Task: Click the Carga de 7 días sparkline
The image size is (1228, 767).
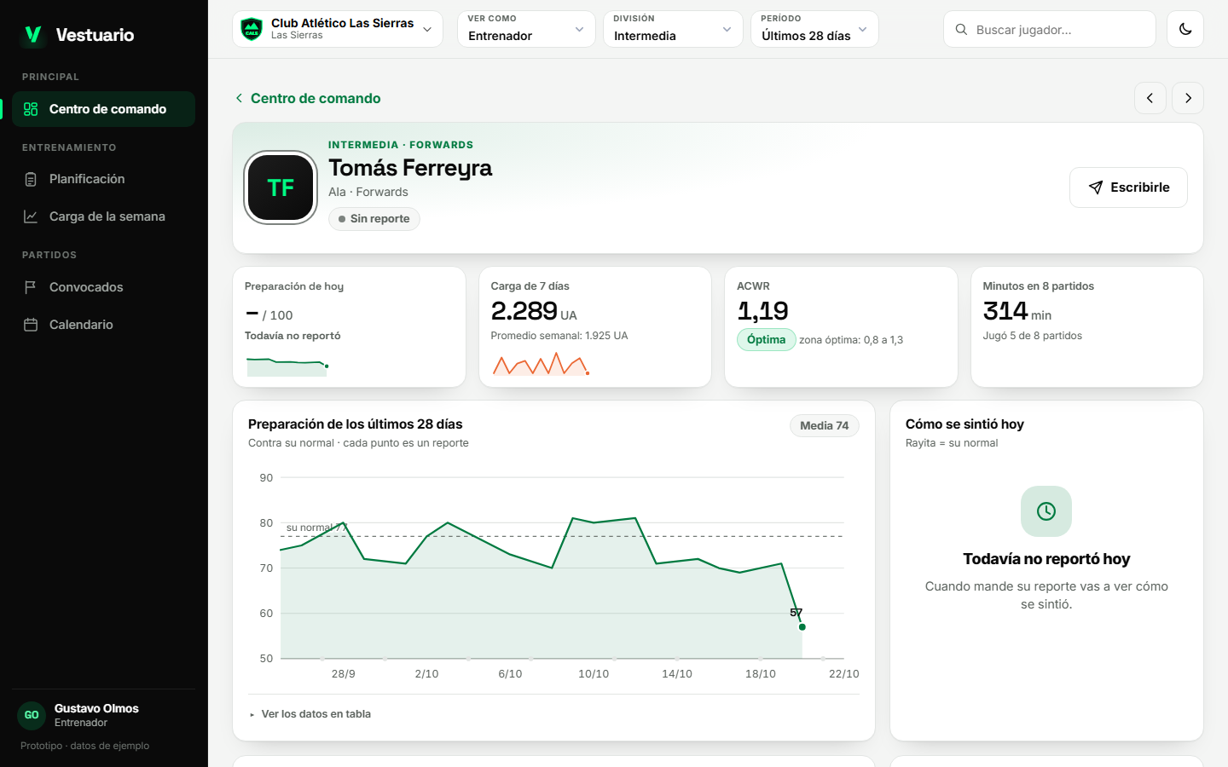Action: (x=541, y=364)
